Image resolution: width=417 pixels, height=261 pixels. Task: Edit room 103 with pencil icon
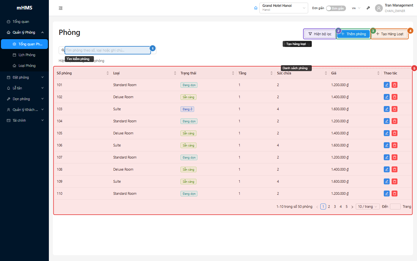pyautogui.click(x=387, y=109)
